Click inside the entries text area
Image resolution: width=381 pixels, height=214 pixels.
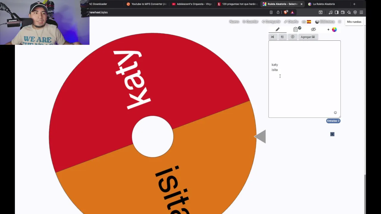305,79
